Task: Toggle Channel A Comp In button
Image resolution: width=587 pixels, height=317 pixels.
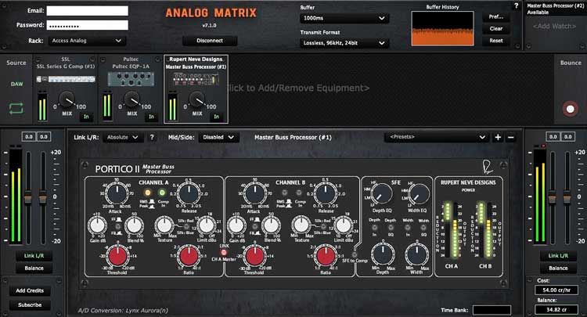Action: tap(162, 193)
